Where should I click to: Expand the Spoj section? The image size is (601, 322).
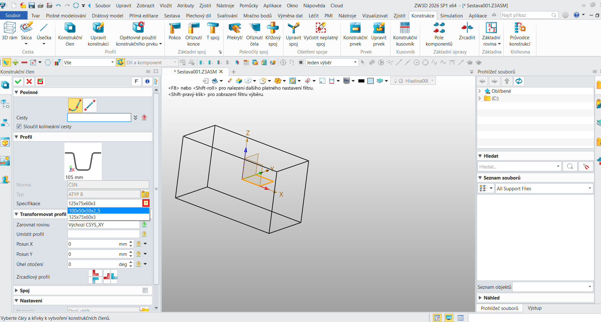click(16, 290)
